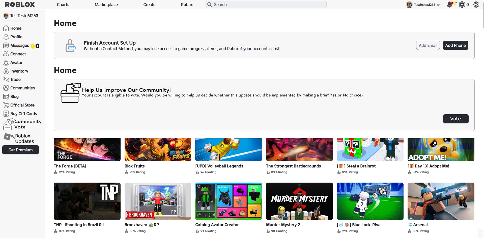Go to the Create tab
484x238 pixels.
149,5
